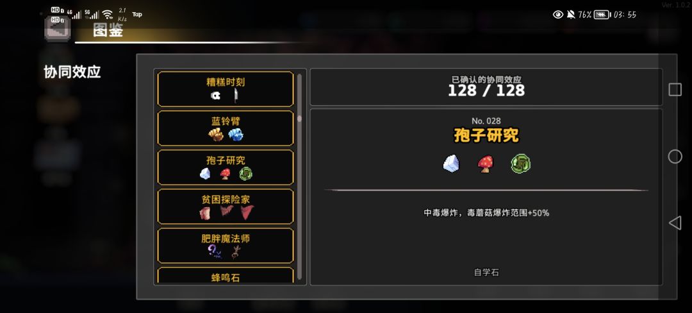Tap the green swirl orb in detail panel

click(520, 164)
